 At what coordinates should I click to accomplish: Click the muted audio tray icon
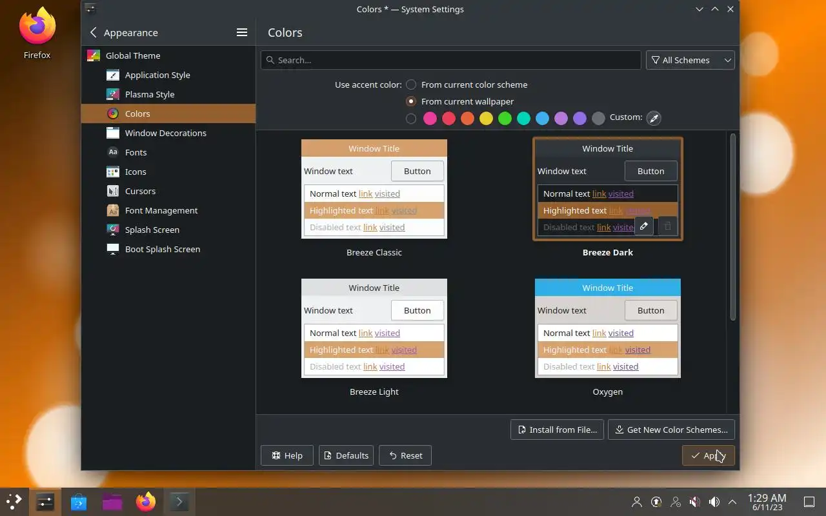(695, 502)
